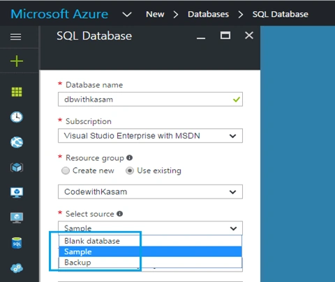
Task: Click the Select source info icon
Action: coord(119,214)
